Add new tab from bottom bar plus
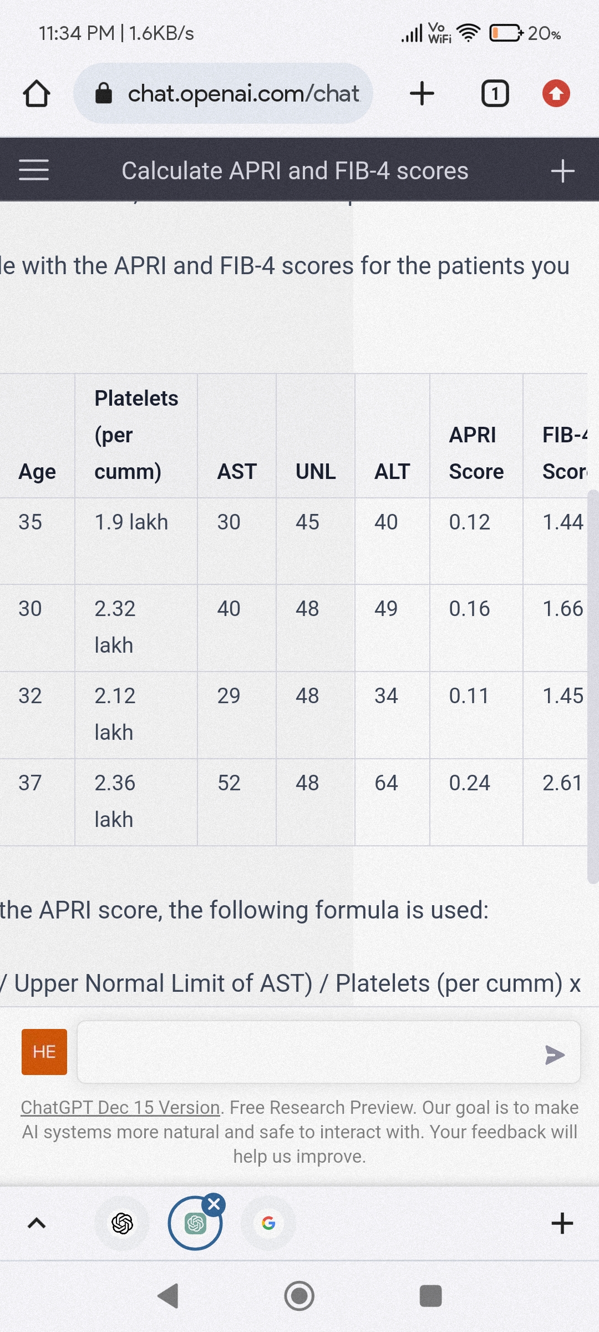 [x=562, y=1223]
